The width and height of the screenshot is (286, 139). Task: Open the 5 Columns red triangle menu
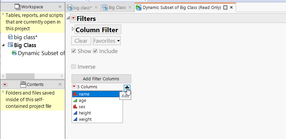point(74,87)
